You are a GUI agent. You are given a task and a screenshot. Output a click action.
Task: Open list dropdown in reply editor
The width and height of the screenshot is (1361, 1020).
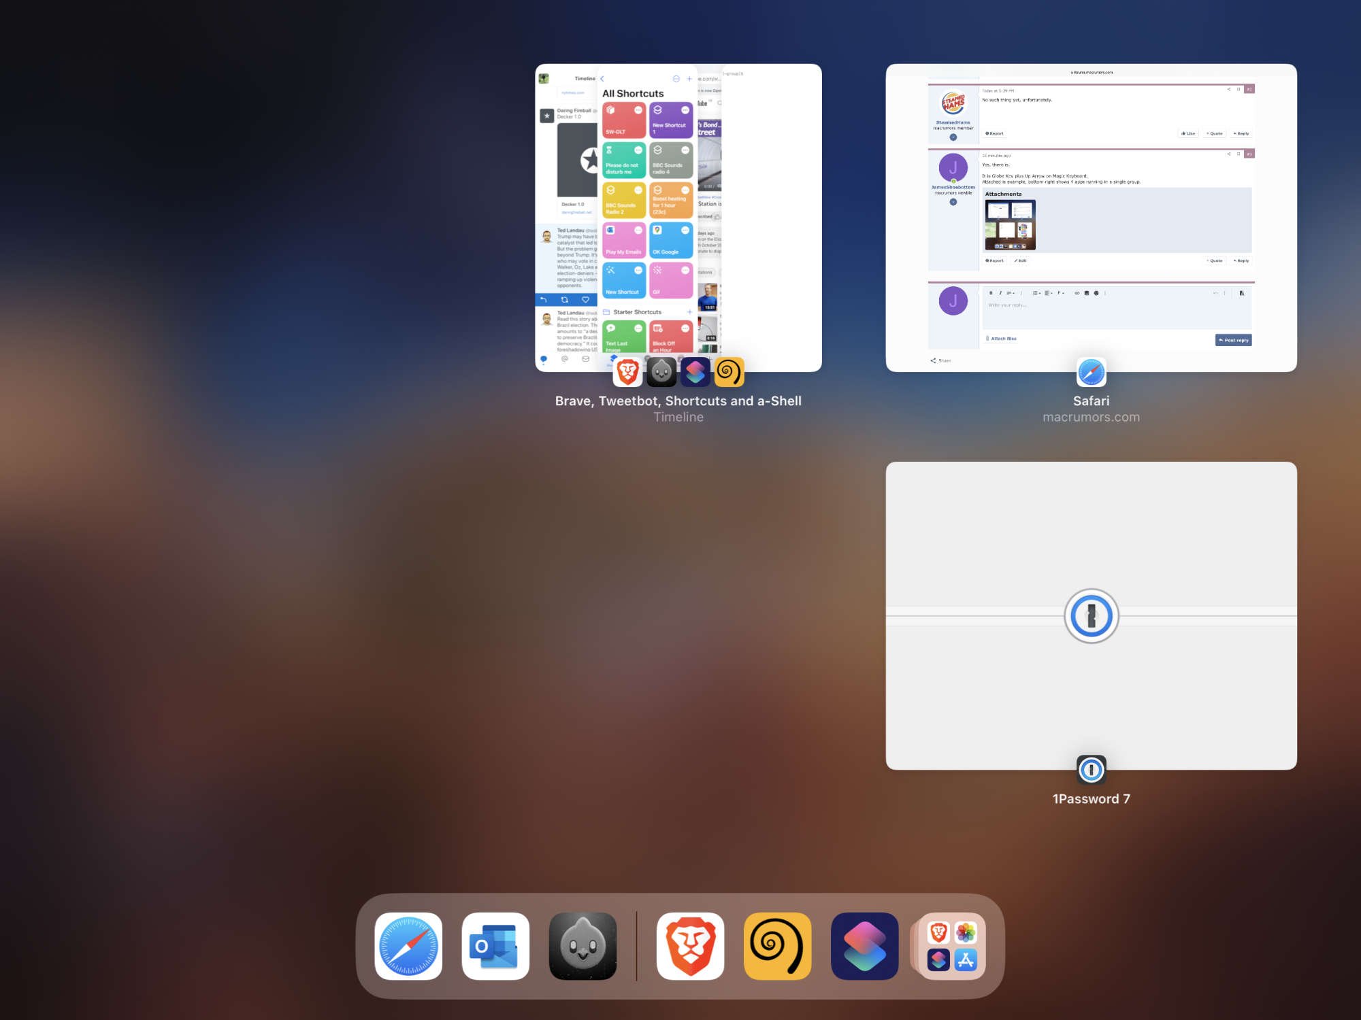pyautogui.click(x=1036, y=293)
